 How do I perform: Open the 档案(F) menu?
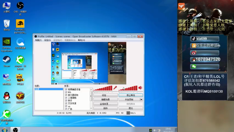[38, 40]
